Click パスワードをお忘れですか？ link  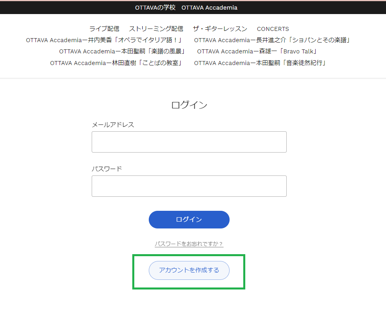[x=189, y=244]
